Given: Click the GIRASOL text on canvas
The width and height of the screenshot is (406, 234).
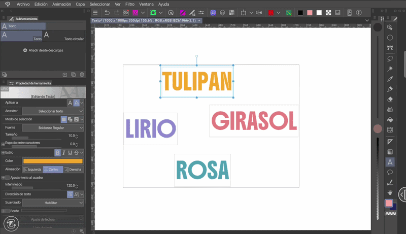Looking at the screenshot, I should click(x=254, y=121).
